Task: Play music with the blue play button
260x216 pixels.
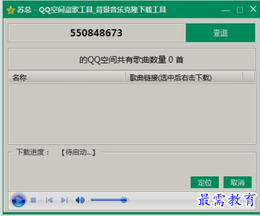Action: tap(18, 200)
